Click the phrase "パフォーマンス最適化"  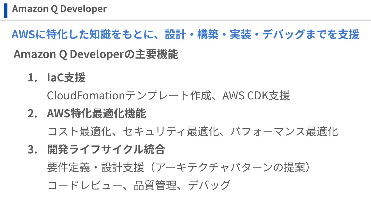pyautogui.click(x=284, y=132)
